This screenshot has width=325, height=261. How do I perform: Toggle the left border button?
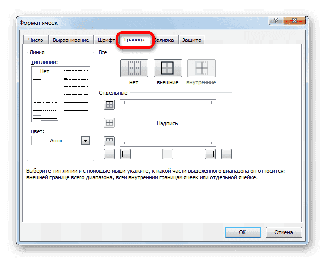tap(125, 154)
